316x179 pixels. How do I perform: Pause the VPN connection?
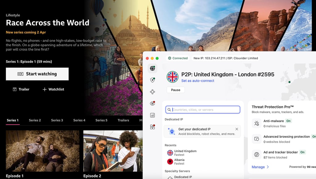tap(176, 90)
